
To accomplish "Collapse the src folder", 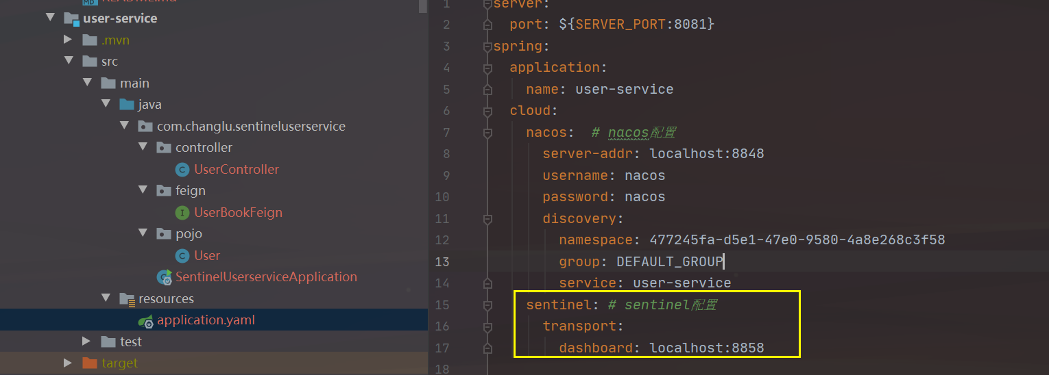I will [69, 61].
